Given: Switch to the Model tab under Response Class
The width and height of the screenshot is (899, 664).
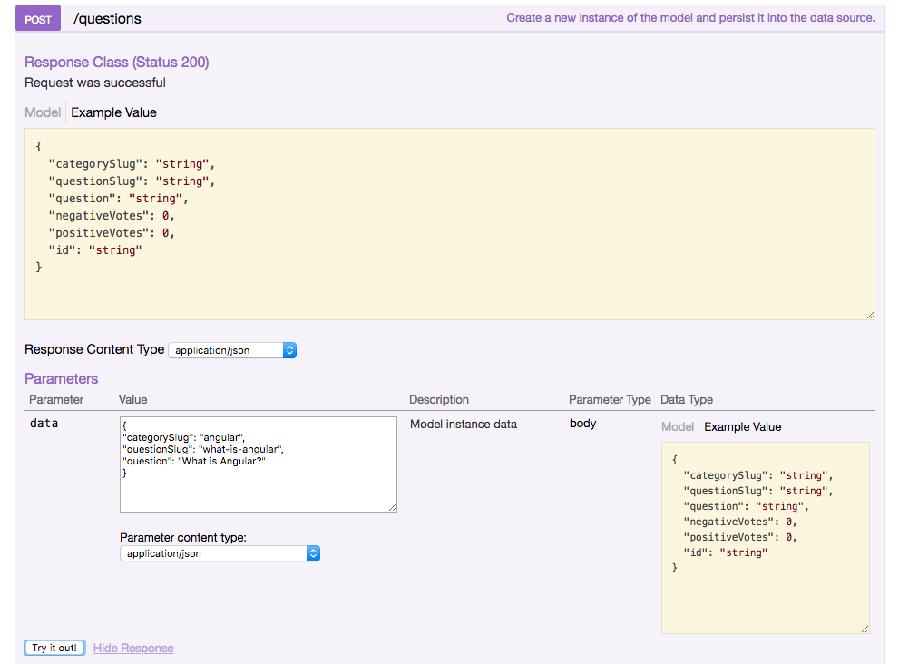Looking at the screenshot, I should [x=43, y=112].
